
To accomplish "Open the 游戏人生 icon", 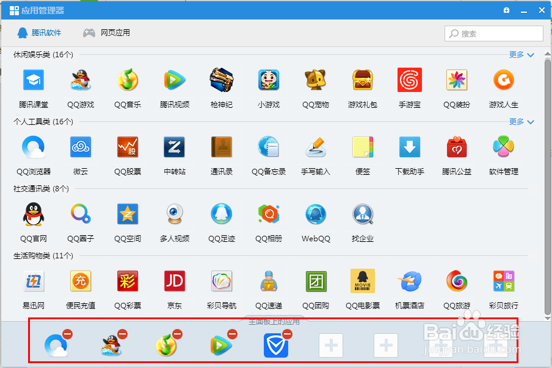I will click(504, 80).
